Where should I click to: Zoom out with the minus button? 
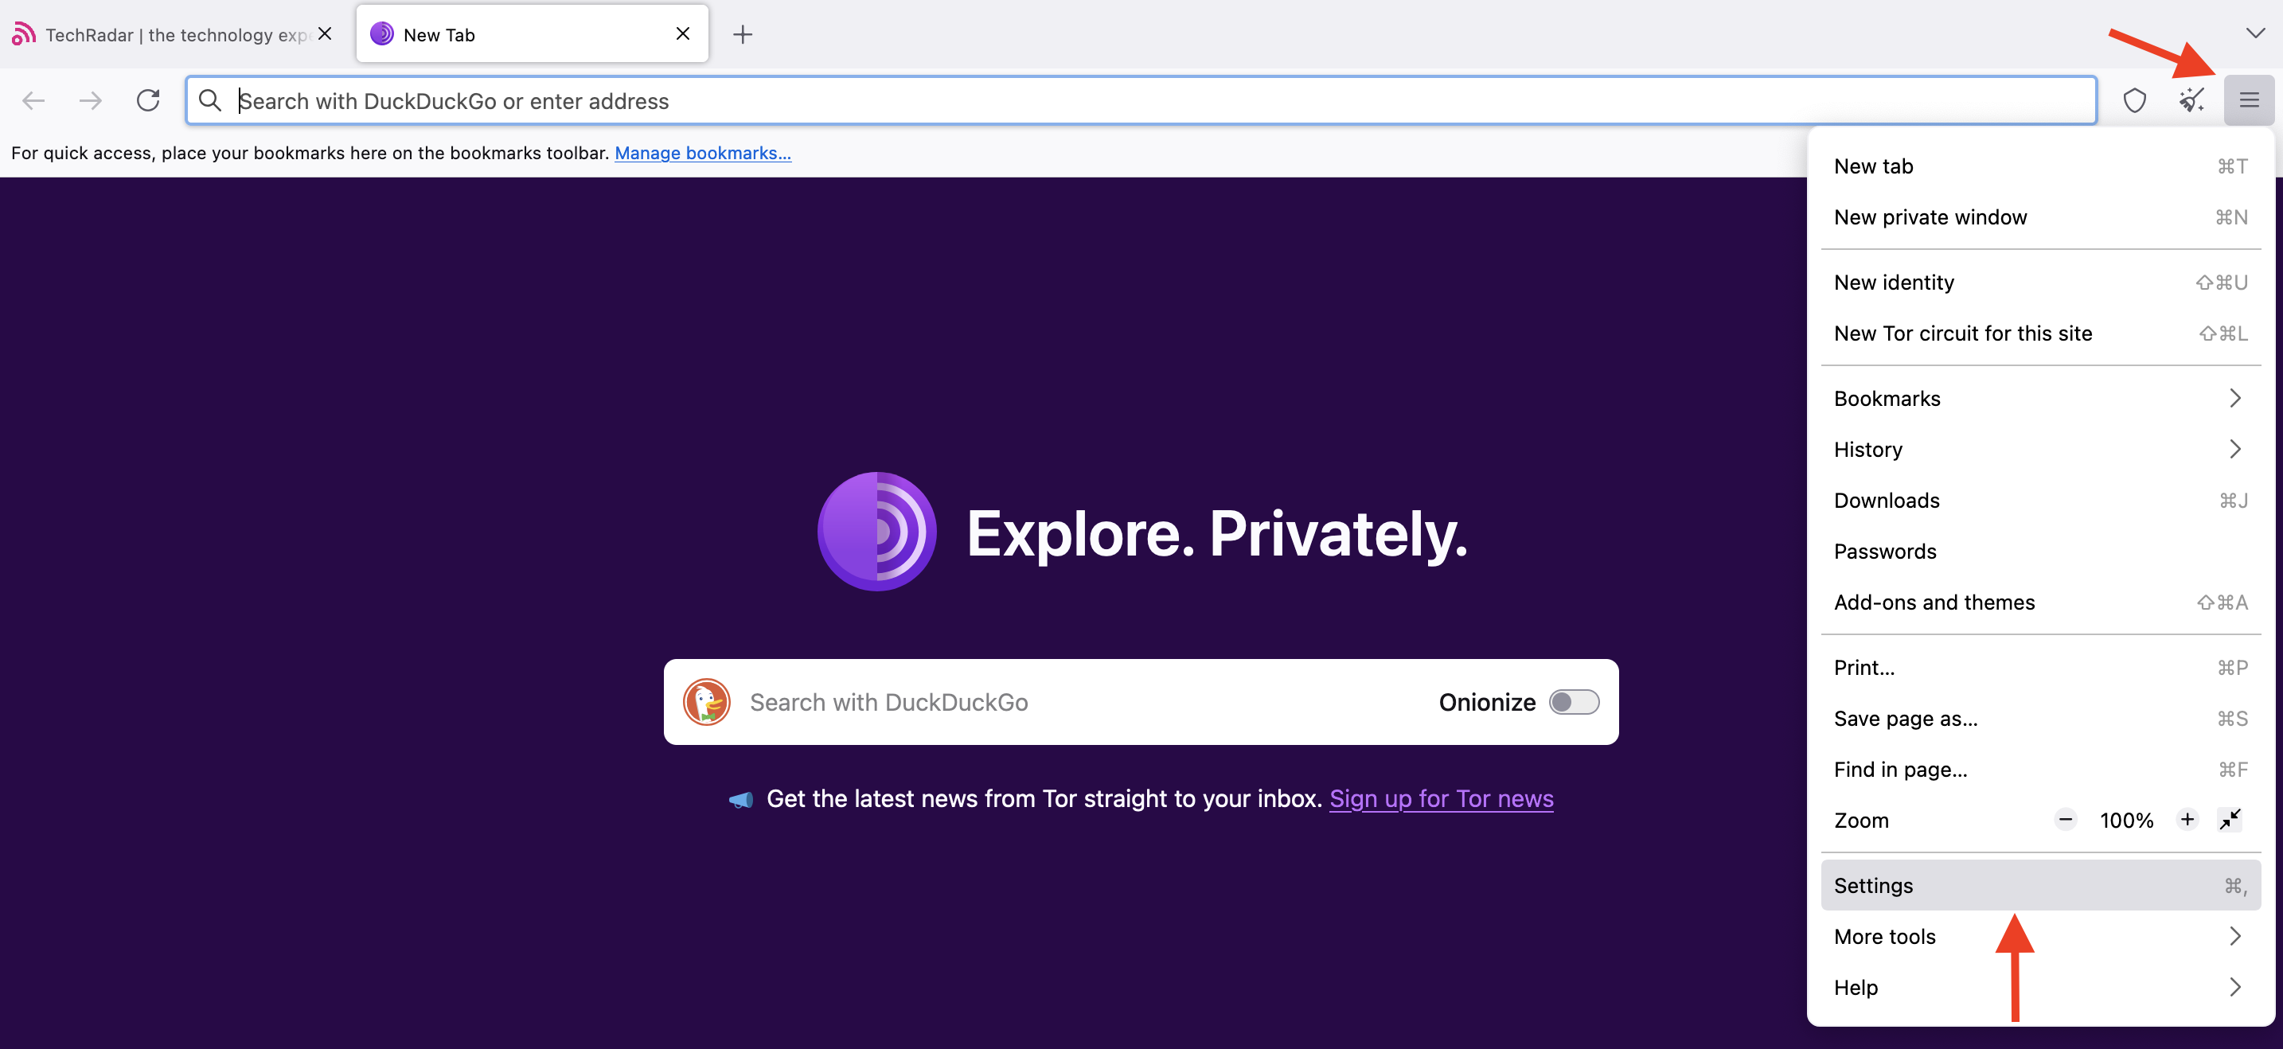(2065, 820)
